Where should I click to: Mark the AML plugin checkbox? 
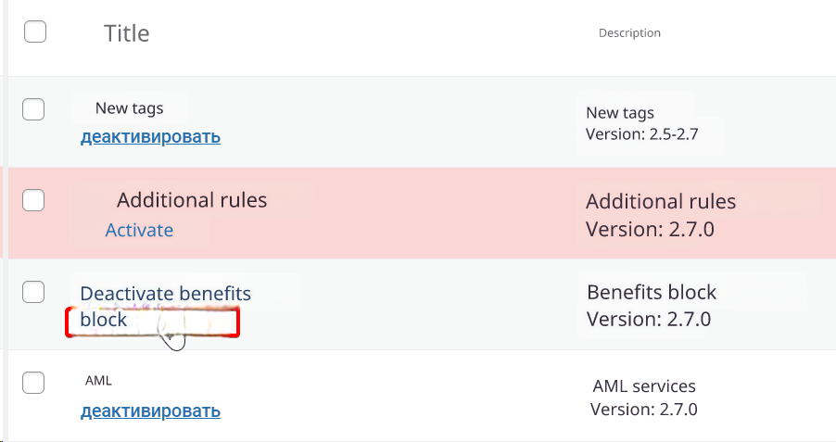point(33,382)
